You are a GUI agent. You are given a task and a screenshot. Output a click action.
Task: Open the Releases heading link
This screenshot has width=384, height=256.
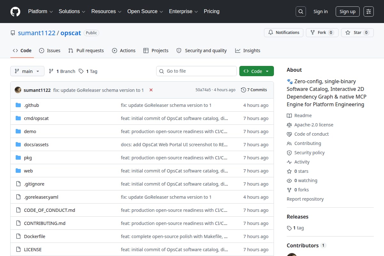coord(298,217)
